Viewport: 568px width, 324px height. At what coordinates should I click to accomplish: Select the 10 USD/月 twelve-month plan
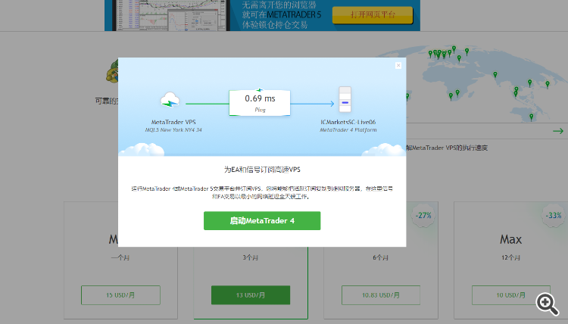tap(510, 295)
